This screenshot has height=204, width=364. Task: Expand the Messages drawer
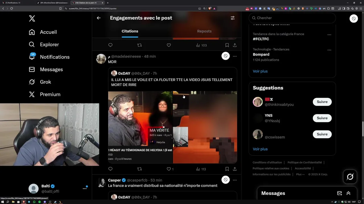coord(348,193)
